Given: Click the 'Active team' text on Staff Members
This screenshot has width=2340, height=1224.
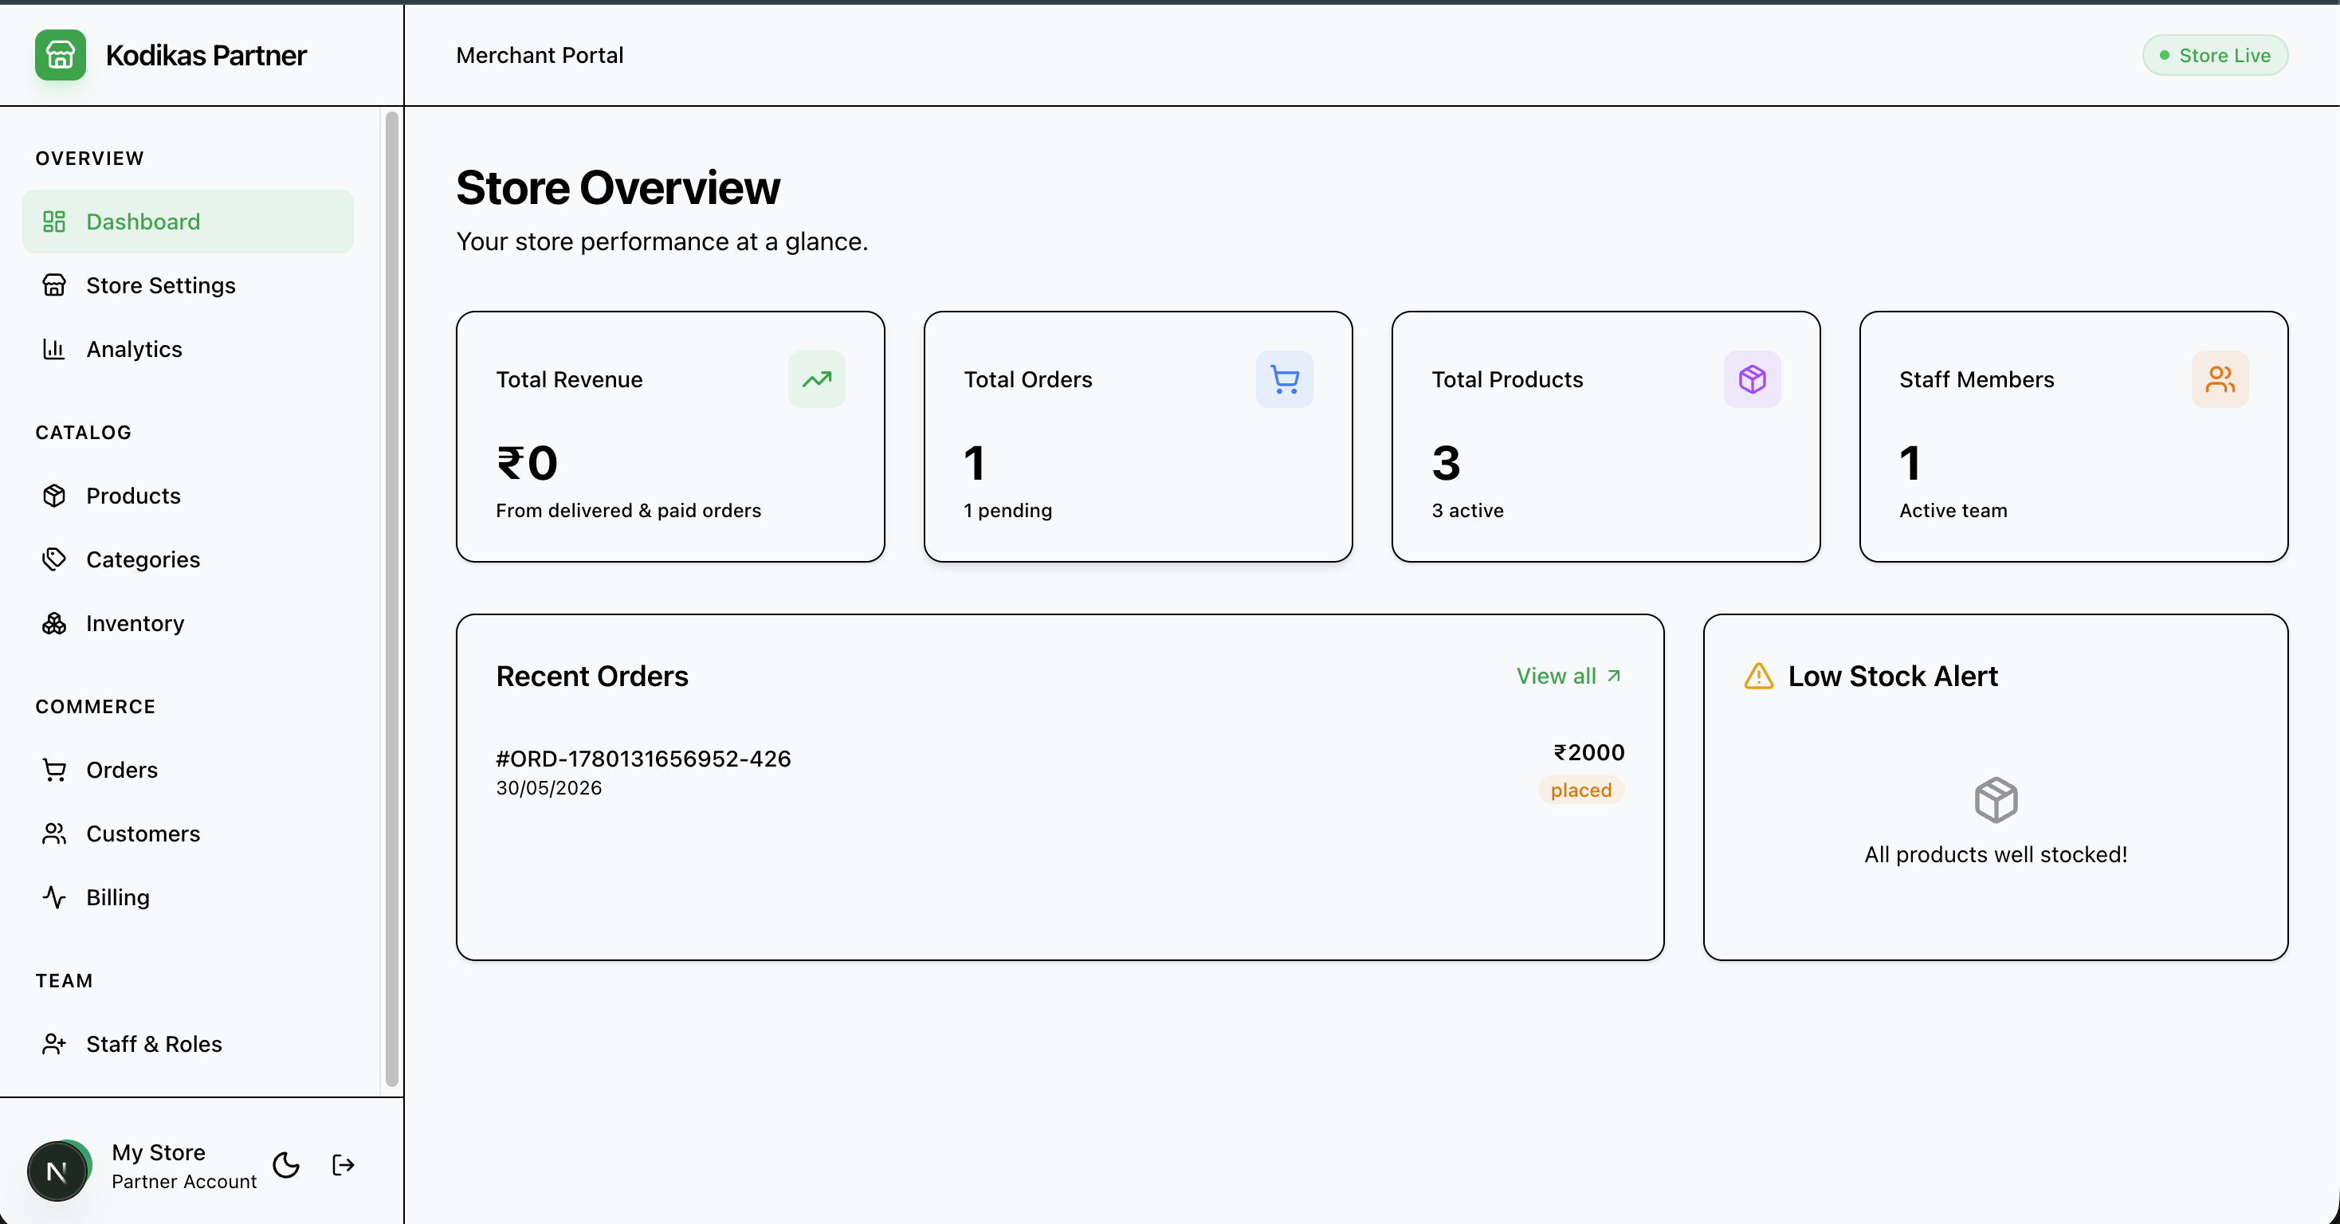Looking at the screenshot, I should coord(1953,510).
